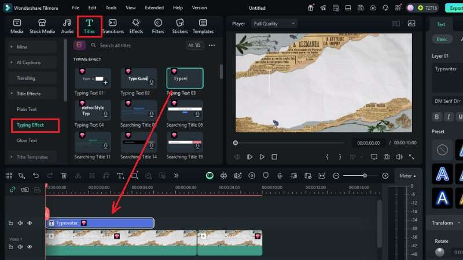463x260 pixels.
Task: Click the Search all titles field
Action: 136,46
